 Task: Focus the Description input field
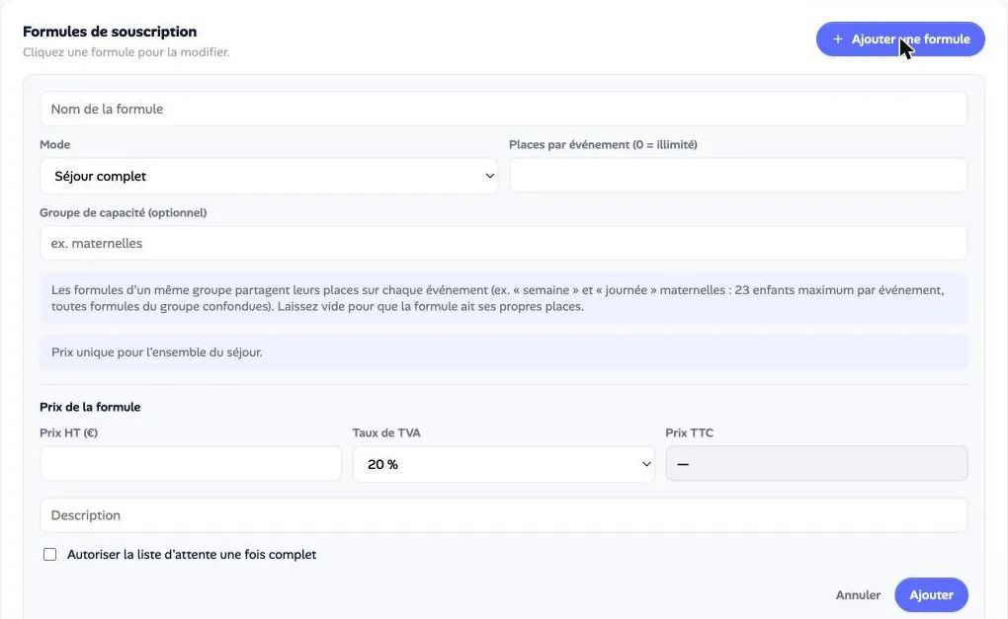(503, 515)
